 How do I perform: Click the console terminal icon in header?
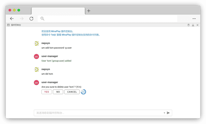tap(8, 25)
